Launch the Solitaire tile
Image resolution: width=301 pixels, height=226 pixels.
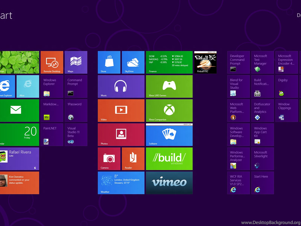pyautogui.click(x=169, y=135)
